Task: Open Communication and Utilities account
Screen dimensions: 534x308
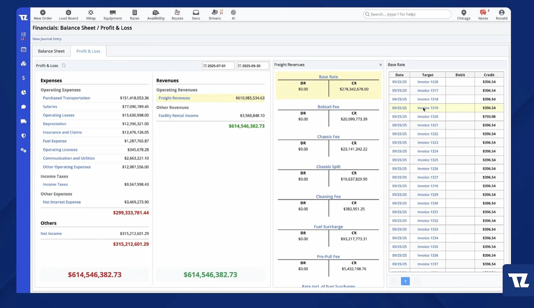Action: click(x=69, y=158)
